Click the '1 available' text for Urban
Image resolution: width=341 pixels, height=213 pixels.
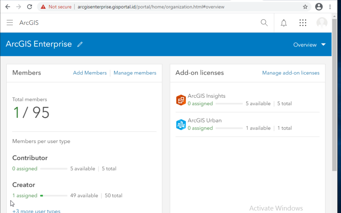pyautogui.click(x=258, y=128)
